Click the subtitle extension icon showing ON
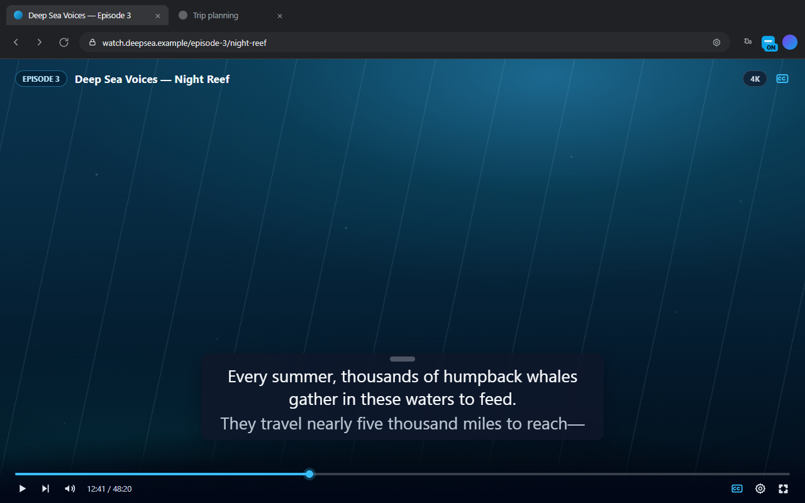Viewport: 805px width, 503px height. pyautogui.click(x=769, y=43)
